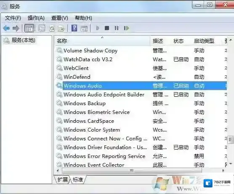Image resolution: width=234 pixels, height=194 pixels.
Task: Select the Windows Color System service
Action: 92,129
